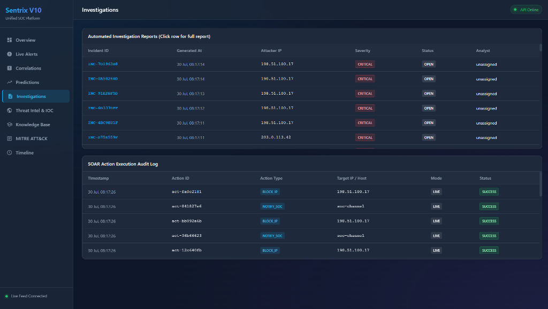Click the Live Alerts alert icon

[x=10, y=54]
